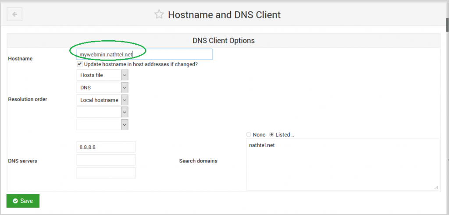Click into the third DNS server field
Screen dimensions: 449x215
tap(106, 173)
